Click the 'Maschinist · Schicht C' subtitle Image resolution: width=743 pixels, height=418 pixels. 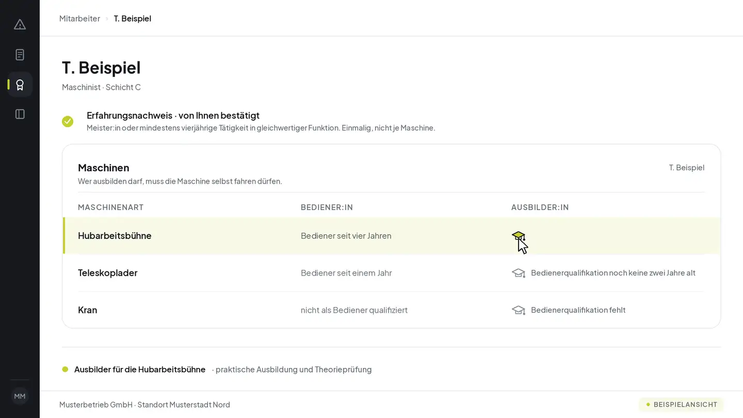tap(101, 87)
